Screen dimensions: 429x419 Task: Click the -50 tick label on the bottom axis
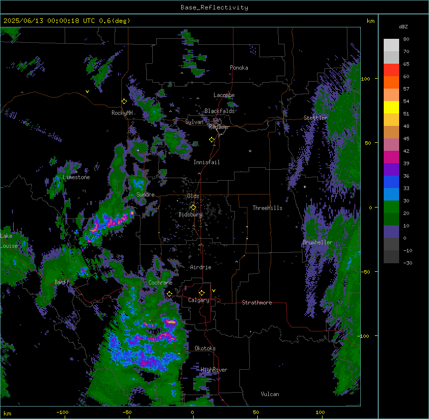(127, 412)
